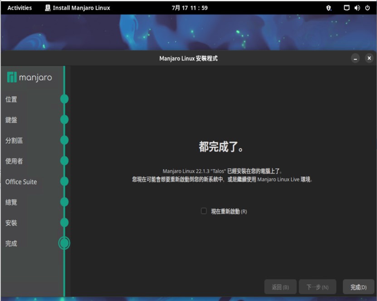Image resolution: width=377 pixels, height=301 pixels.
Task: Click the disabled 返回 (B) button
Action: (x=280, y=287)
